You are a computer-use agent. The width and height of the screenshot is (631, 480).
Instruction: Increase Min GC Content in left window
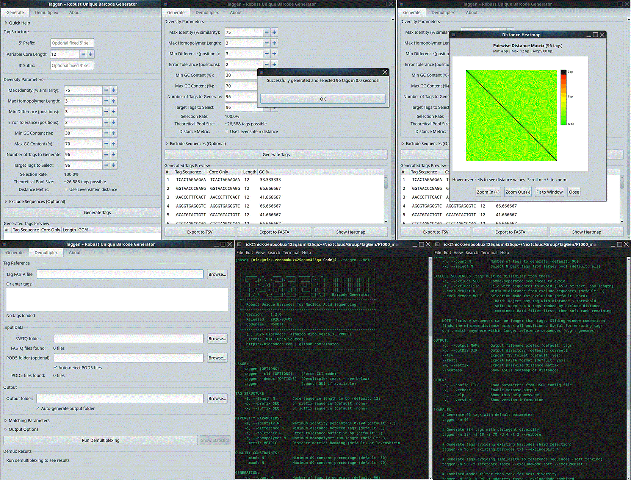point(113,133)
